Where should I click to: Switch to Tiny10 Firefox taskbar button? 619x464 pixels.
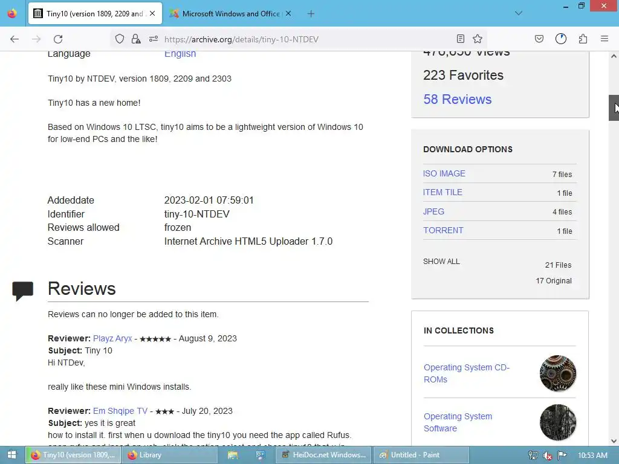(x=73, y=455)
